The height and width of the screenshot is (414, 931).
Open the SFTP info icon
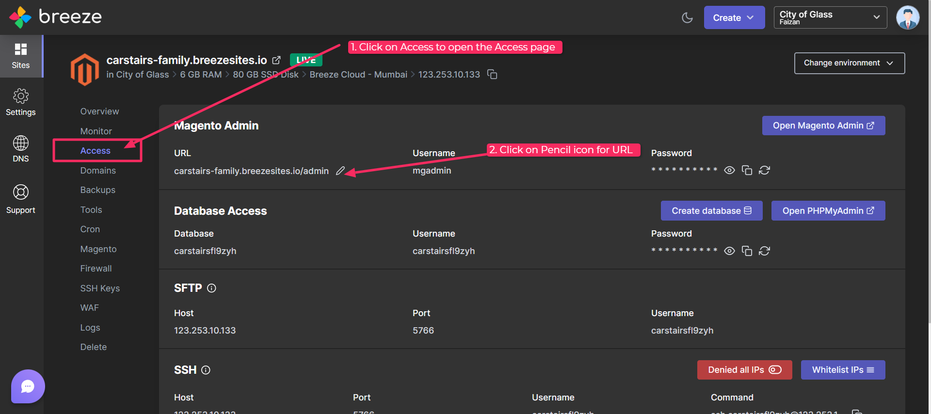[211, 288]
